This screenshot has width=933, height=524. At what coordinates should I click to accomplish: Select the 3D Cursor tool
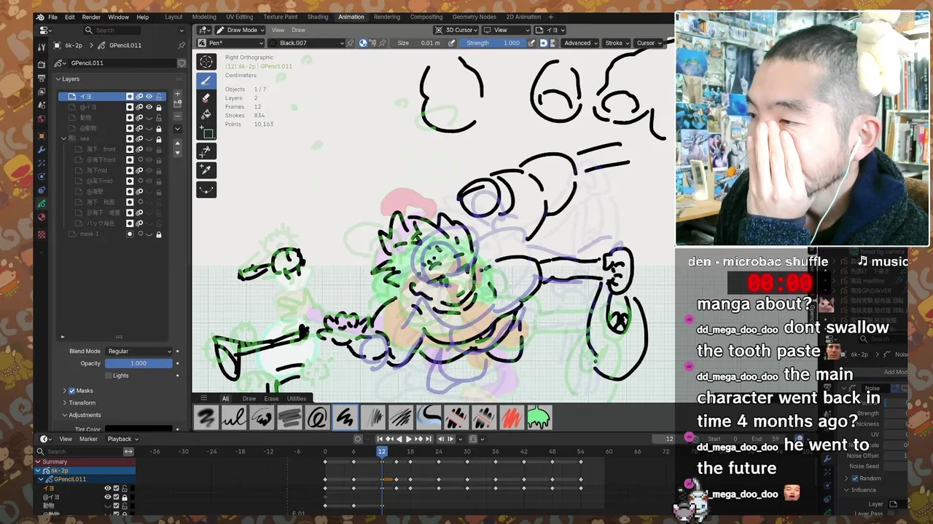[x=206, y=62]
